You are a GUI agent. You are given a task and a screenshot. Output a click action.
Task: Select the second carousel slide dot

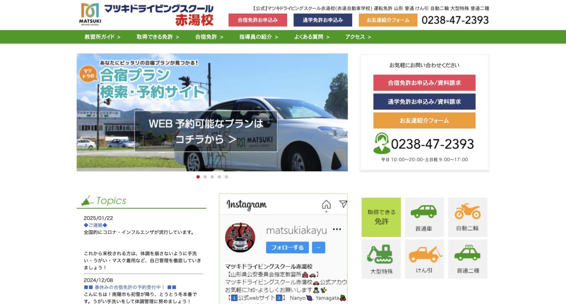(x=205, y=177)
